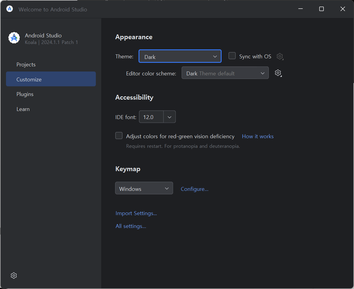
Task: Open the Configure... keymap link
Action: point(195,189)
